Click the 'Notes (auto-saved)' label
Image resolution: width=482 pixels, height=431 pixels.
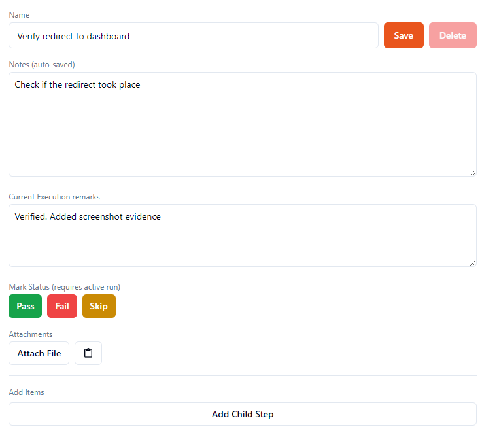pyautogui.click(x=42, y=65)
